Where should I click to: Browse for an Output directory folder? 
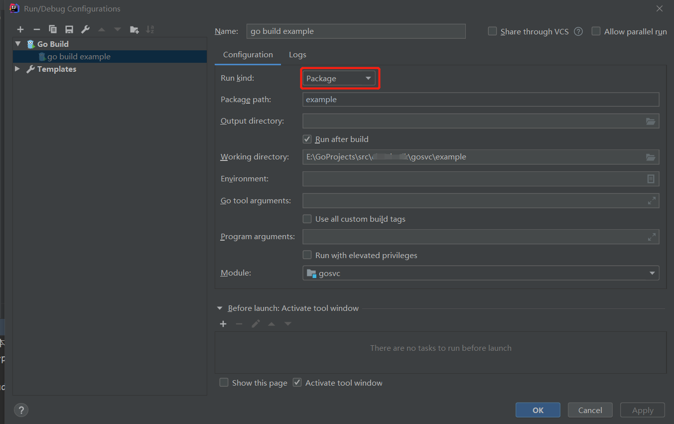651,121
